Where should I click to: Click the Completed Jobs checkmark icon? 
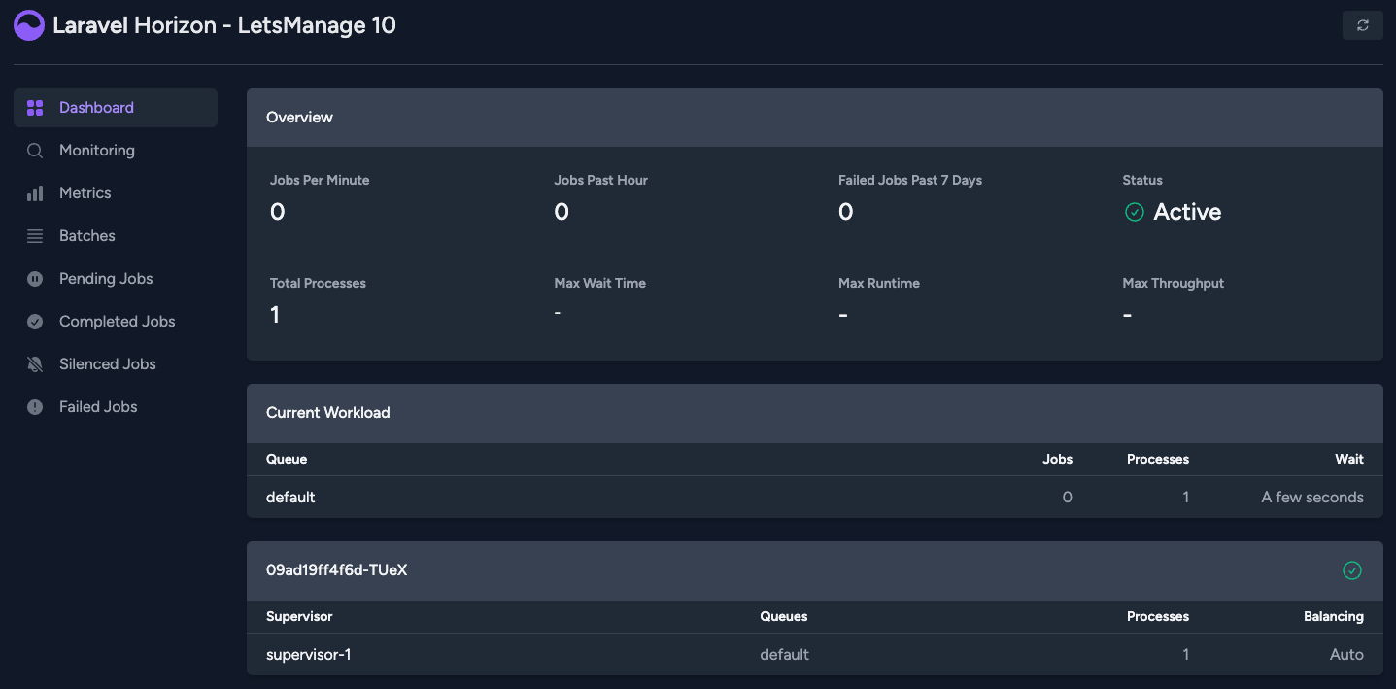(x=35, y=322)
